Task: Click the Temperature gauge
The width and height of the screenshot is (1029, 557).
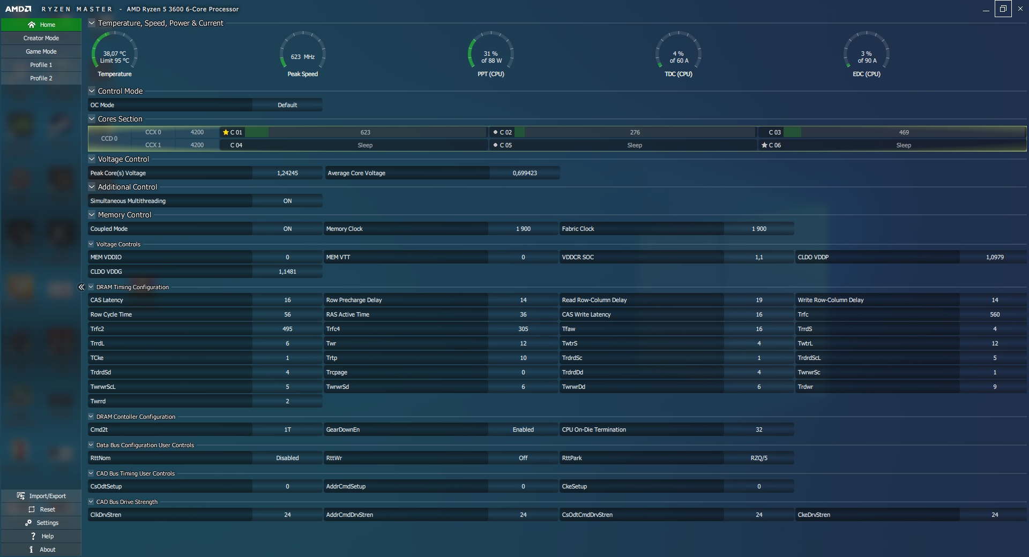Action: coord(115,54)
